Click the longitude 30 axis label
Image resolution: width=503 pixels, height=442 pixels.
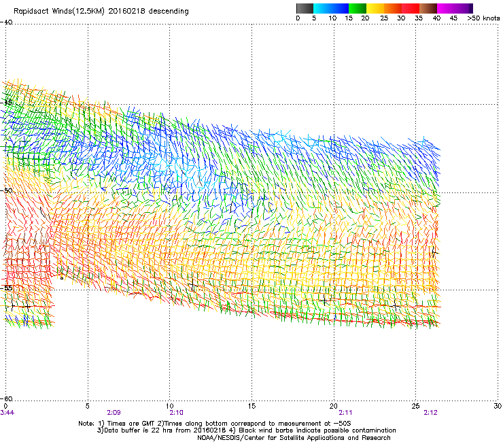click(498, 406)
